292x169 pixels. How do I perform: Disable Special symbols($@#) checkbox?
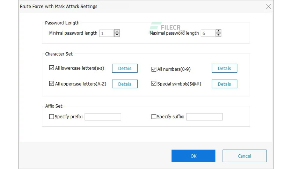[x=154, y=83]
